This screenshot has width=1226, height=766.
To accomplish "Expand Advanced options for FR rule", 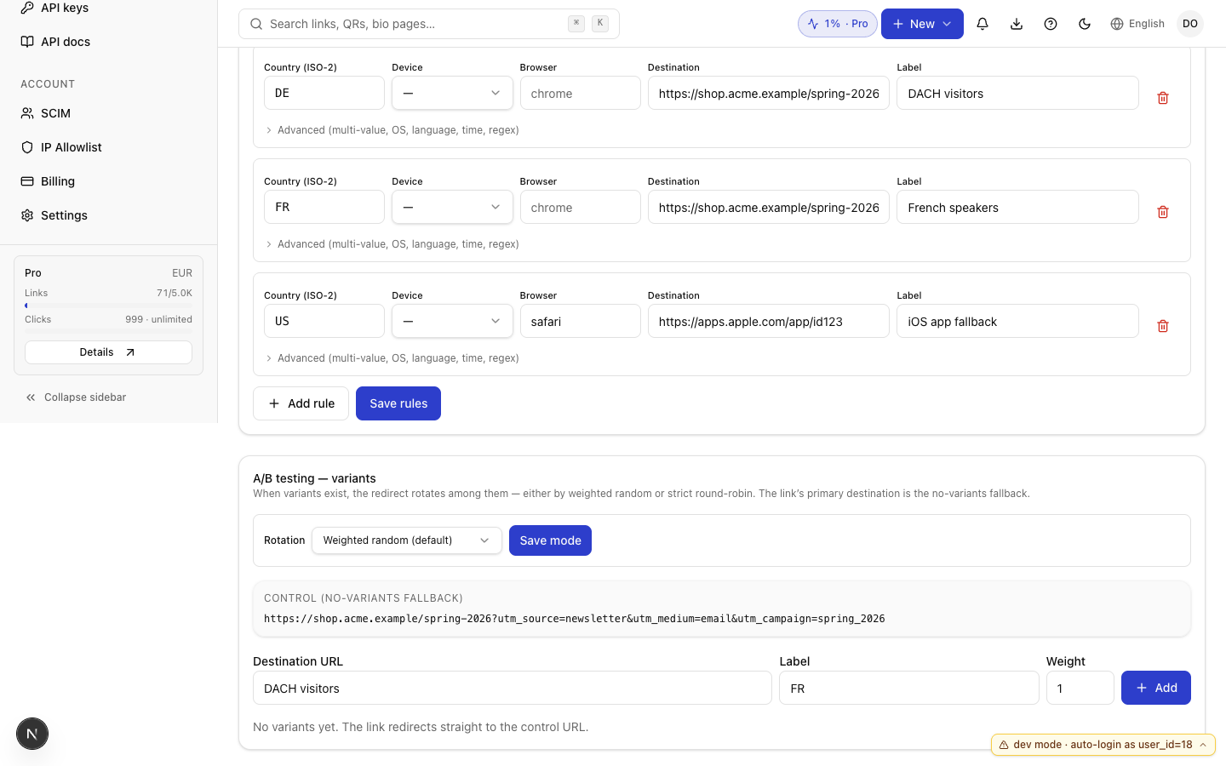I will 392,244.
